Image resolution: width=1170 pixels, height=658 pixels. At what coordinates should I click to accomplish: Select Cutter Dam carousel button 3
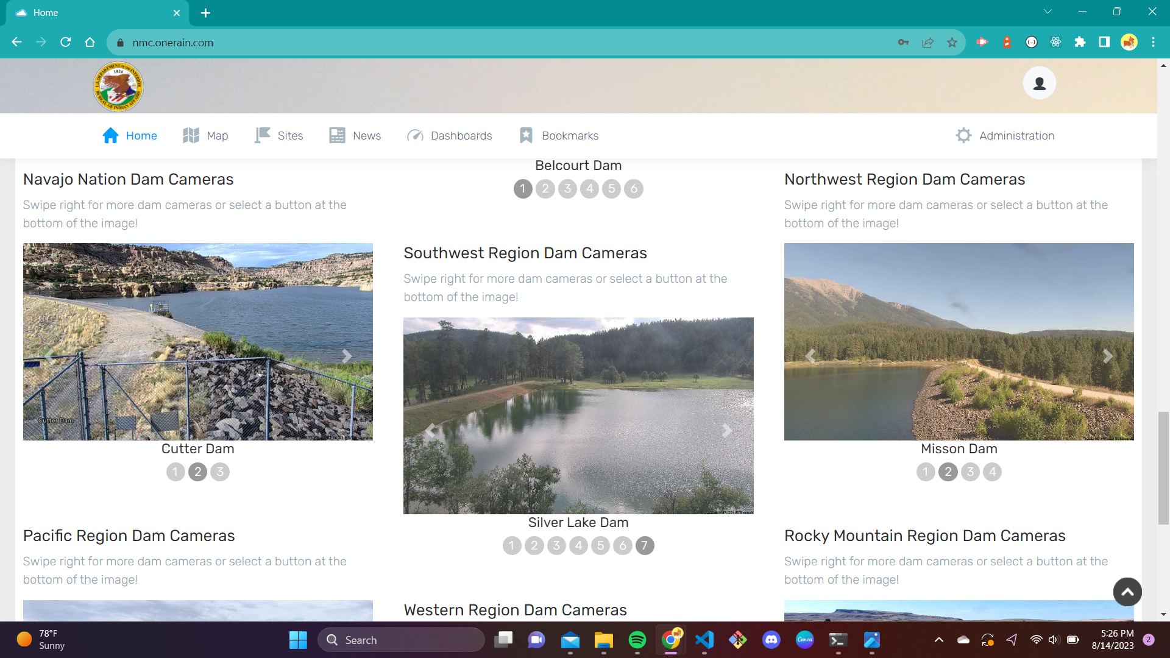click(x=220, y=472)
